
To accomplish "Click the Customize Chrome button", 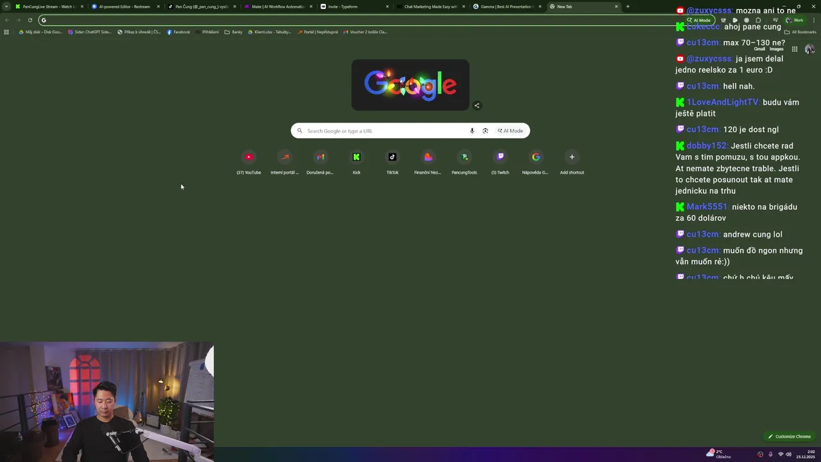I will click(790, 436).
